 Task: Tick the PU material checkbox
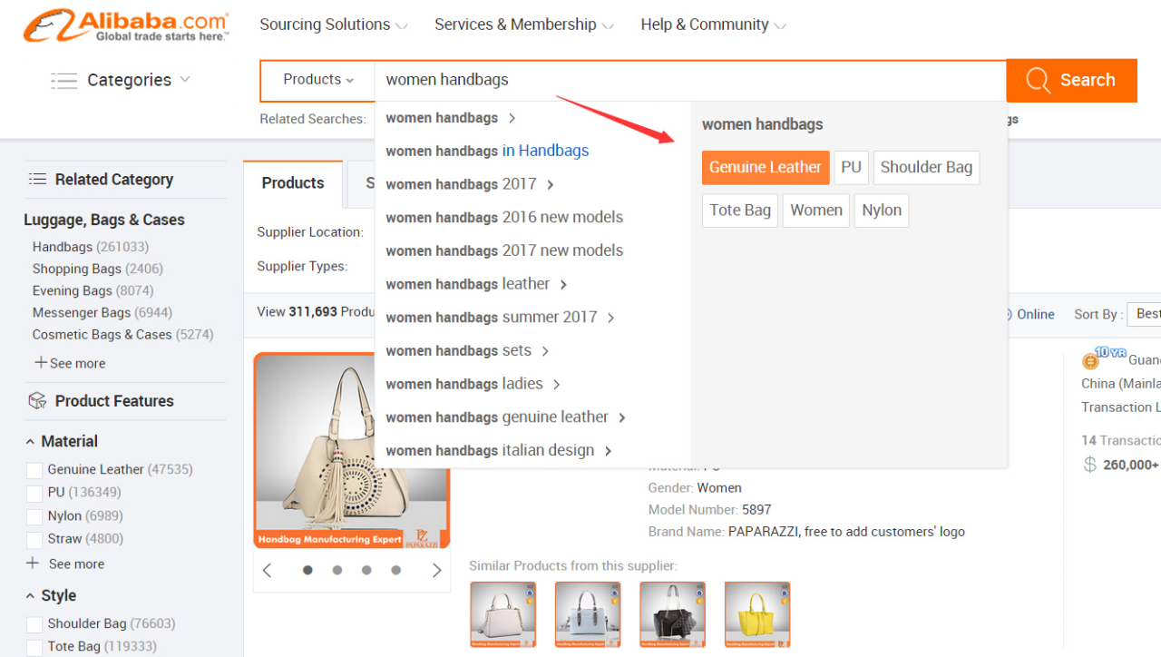coord(34,493)
